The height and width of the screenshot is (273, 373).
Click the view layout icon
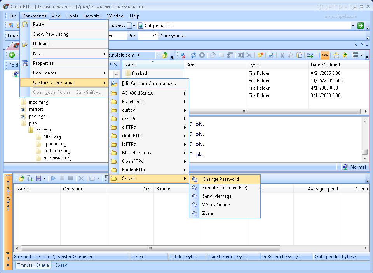pos(356,55)
